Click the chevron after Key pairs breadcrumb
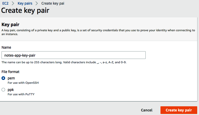This screenshot has height=115, width=199. coord(37,4)
